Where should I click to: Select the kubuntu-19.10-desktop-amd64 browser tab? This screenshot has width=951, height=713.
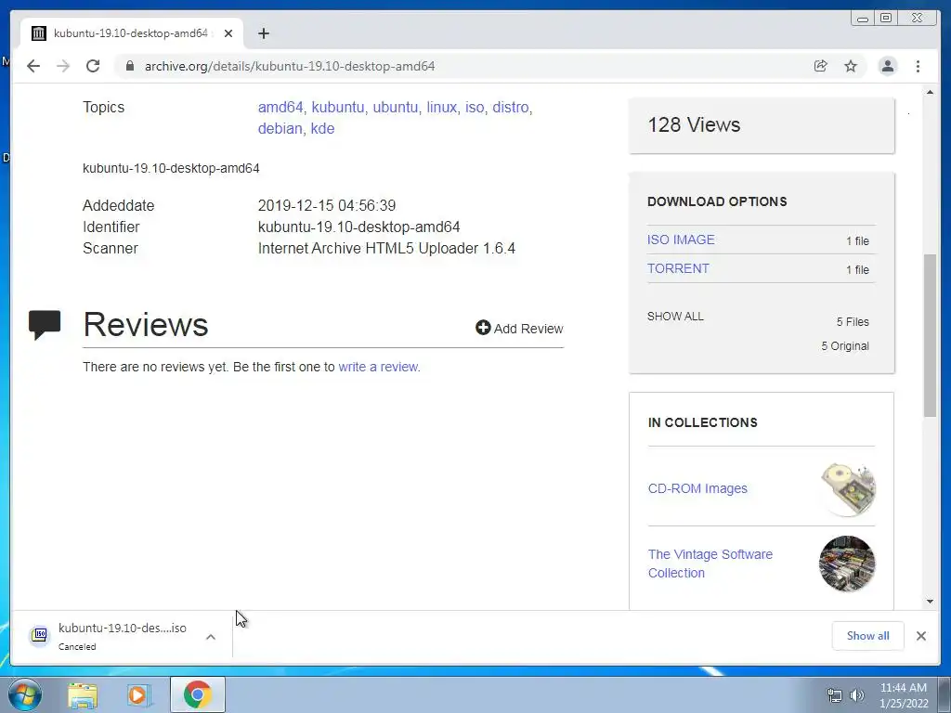coord(132,33)
